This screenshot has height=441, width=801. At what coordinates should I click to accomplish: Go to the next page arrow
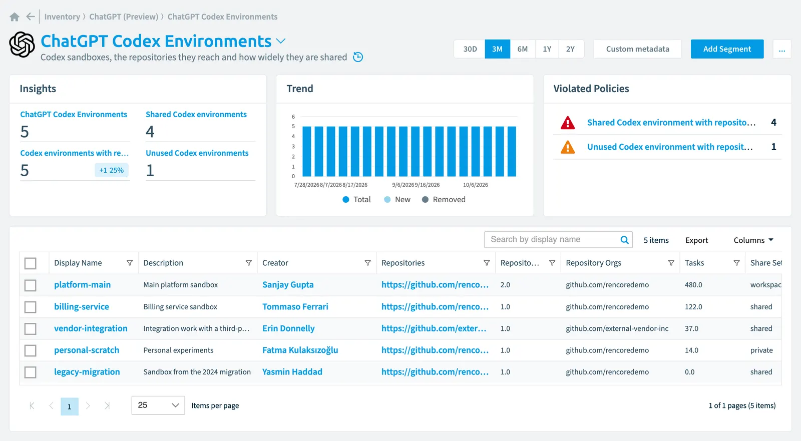[88, 406]
